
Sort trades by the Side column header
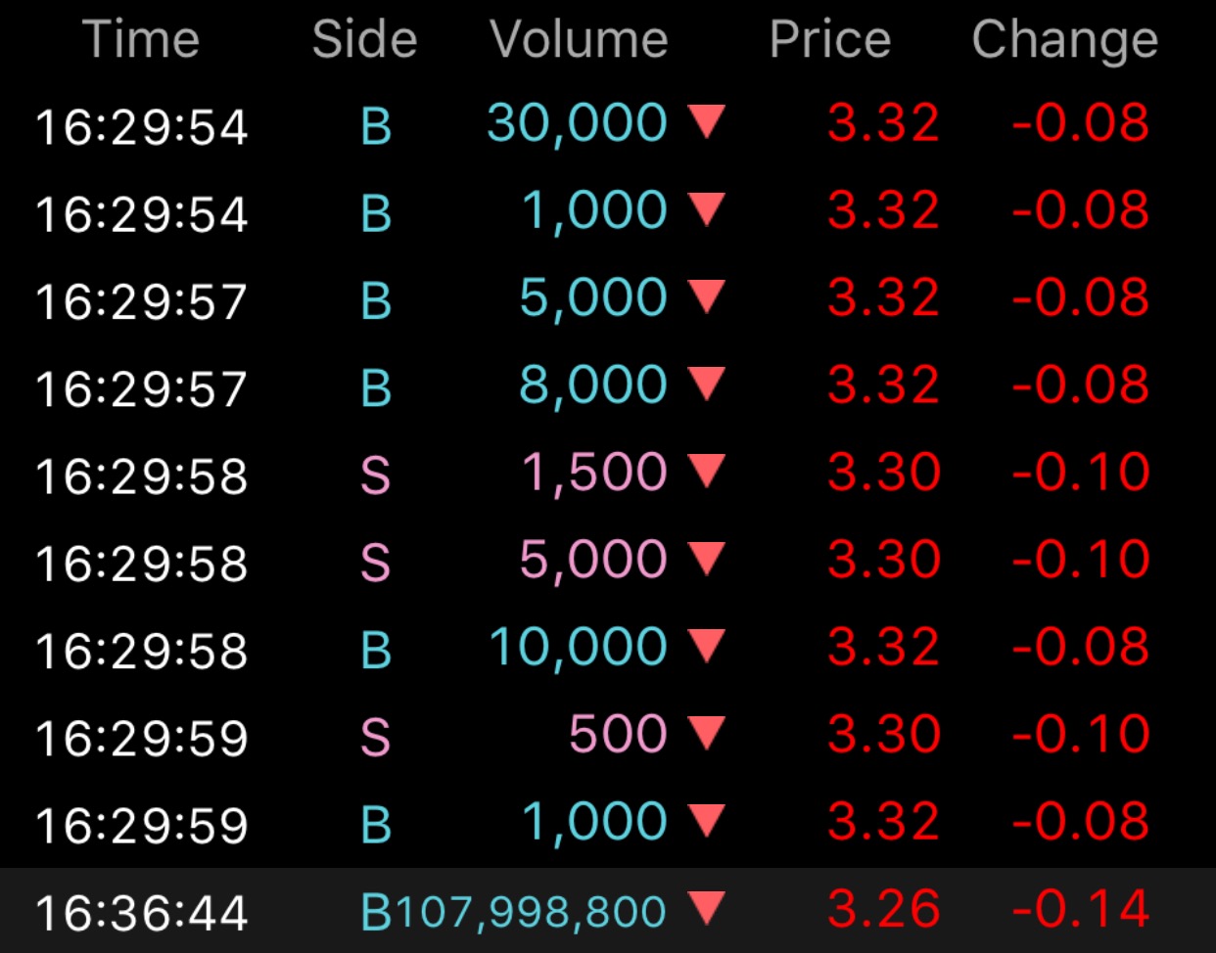pos(364,40)
